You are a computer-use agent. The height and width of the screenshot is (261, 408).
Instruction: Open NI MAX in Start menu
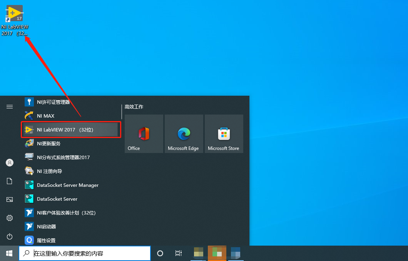(70, 116)
